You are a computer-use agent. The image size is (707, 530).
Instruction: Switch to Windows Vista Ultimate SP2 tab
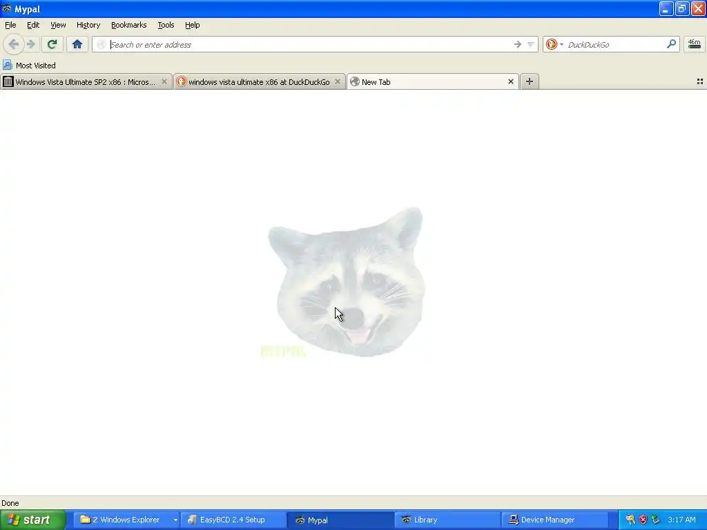click(x=86, y=81)
